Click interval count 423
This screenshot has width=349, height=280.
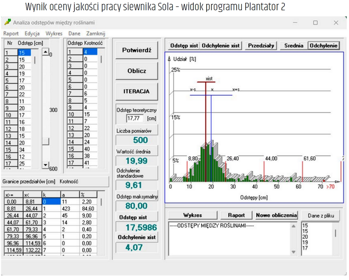point(70,209)
